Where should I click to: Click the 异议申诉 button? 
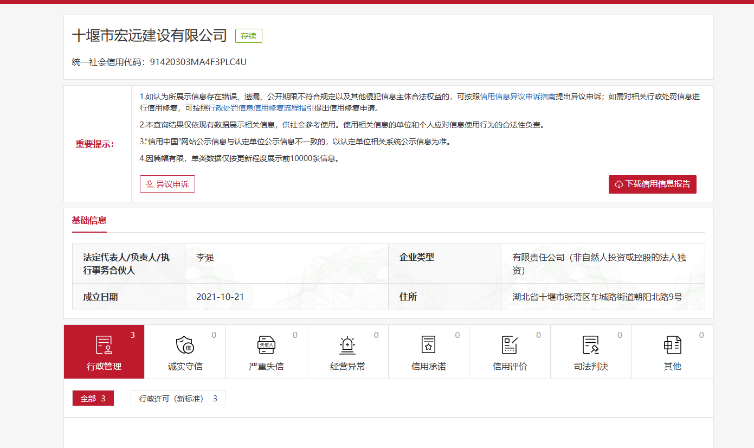[x=167, y=184]
